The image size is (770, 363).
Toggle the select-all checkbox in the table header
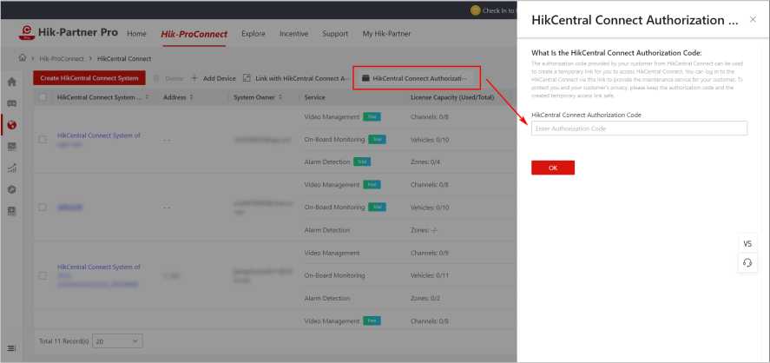pyautogui.click(x=43, y=97)
